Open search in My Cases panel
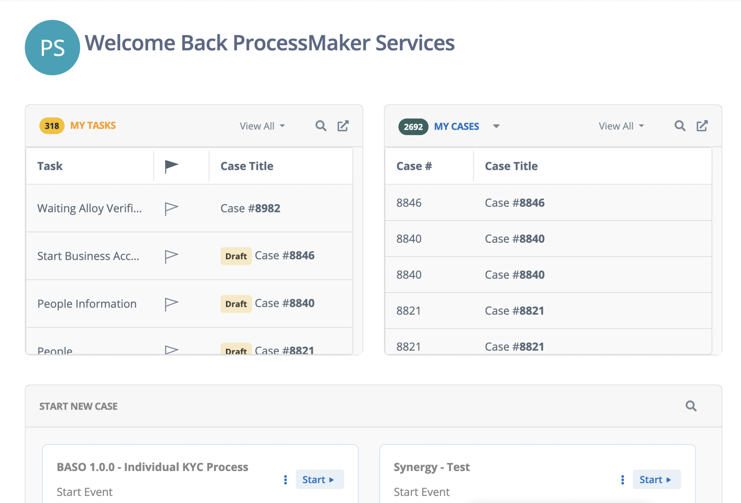This screenshot has height=503, width=741. (680, 126)
